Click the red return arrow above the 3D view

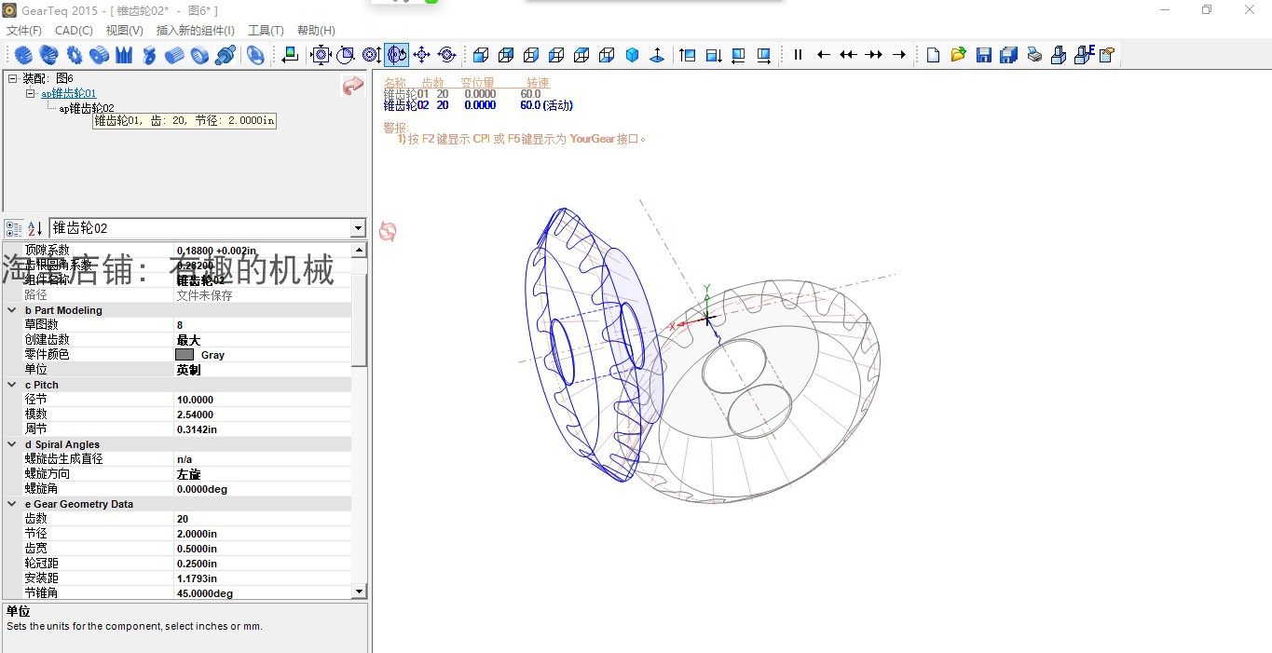click(x=352, y=85)
